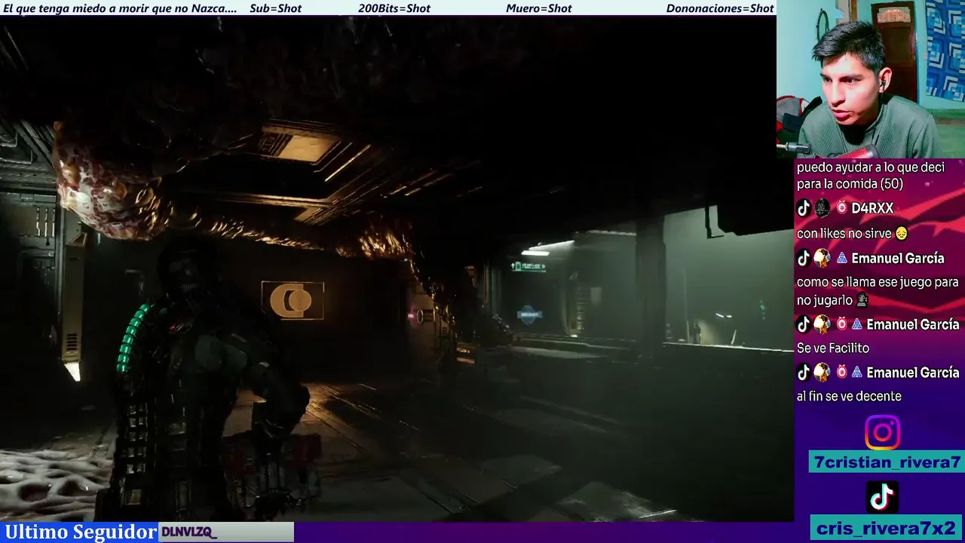
Task: Click the pink badge next to D4RXX
Action: click(841, 208)
